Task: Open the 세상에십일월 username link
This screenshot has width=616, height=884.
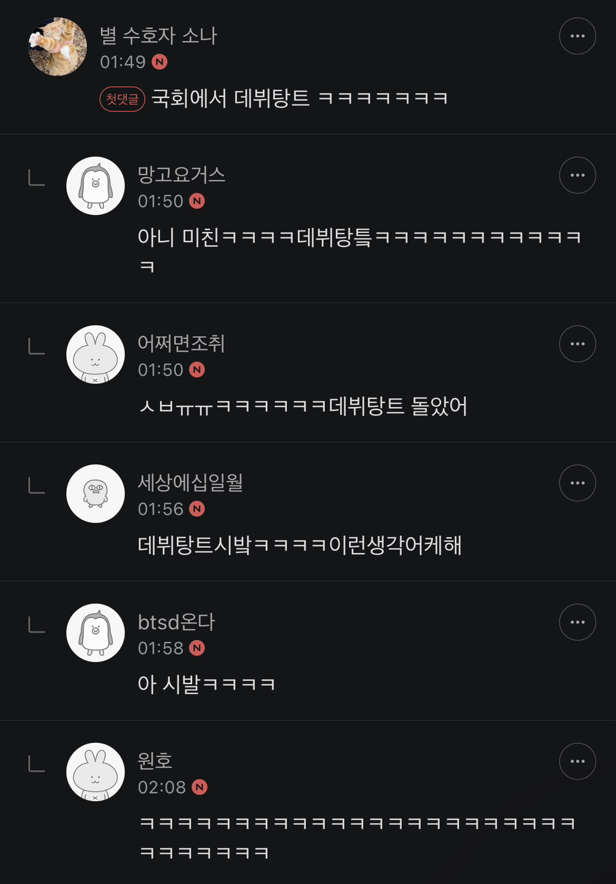Action: pos(190,482)
